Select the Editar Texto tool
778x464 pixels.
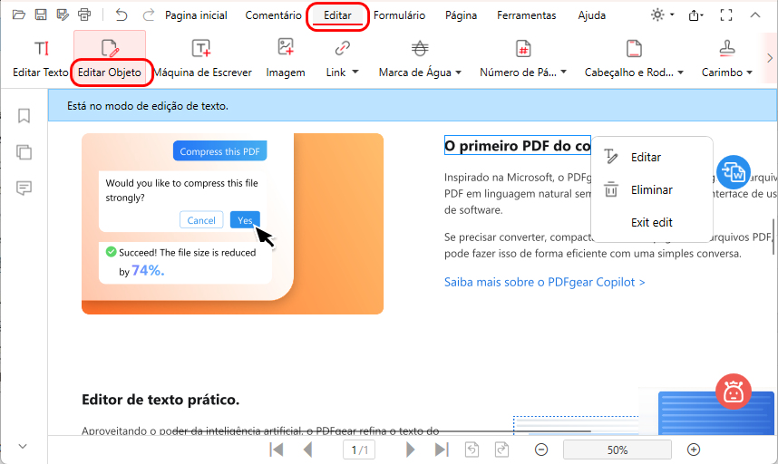click(x=41, y=59)
